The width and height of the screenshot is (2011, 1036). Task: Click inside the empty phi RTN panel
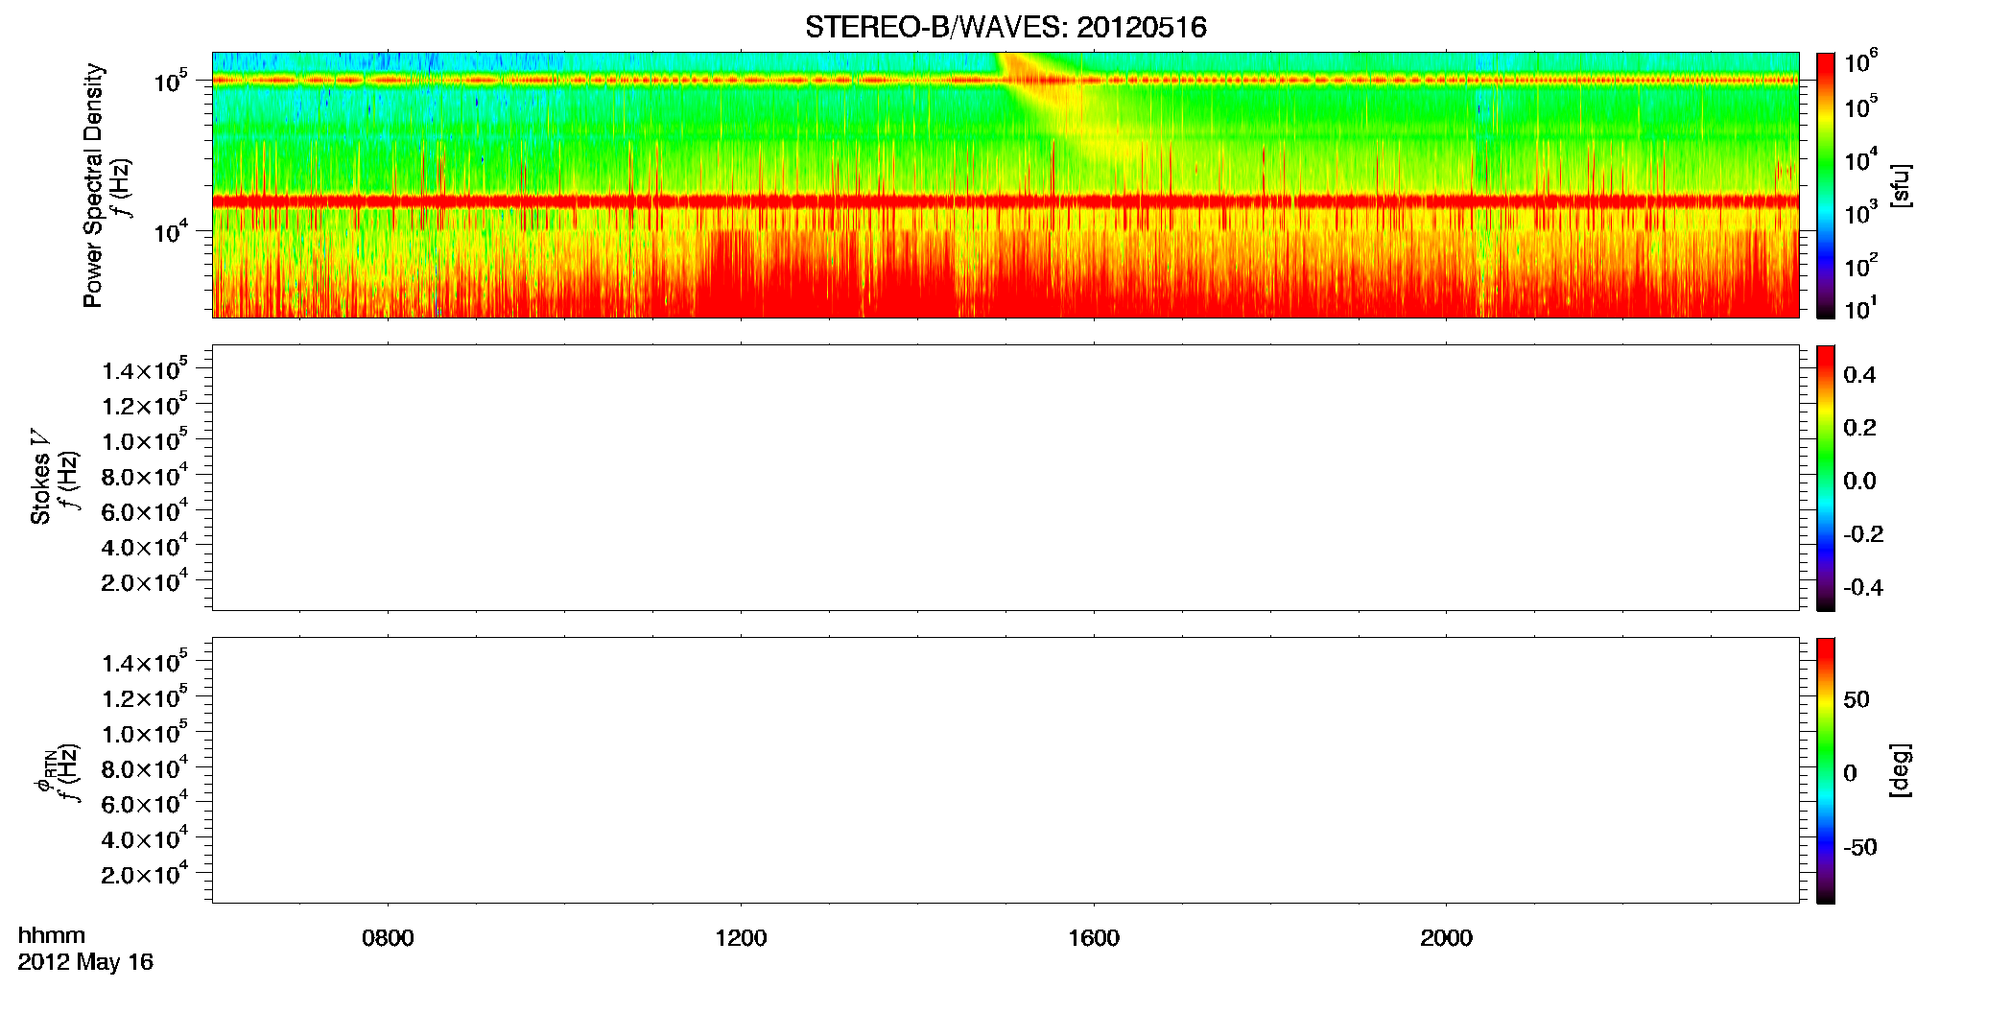(x=1005, y=770)
